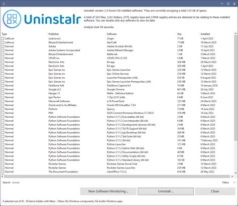This screenshot has width=238, height=206.
Task: Select the Oracle VM VirtualBox 7.0.6 entry
Action: [122, 105]
